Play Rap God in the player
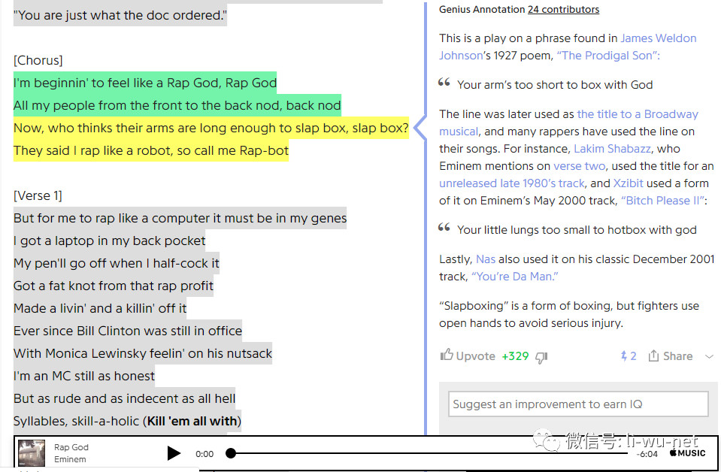721x472 pixels. [x=174, y=453]
